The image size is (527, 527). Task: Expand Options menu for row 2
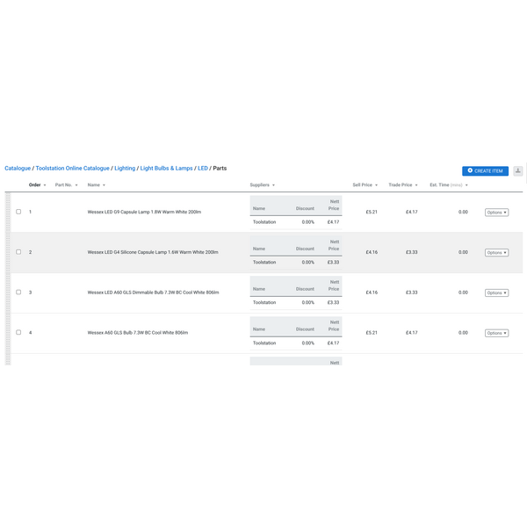coord(496,252)
